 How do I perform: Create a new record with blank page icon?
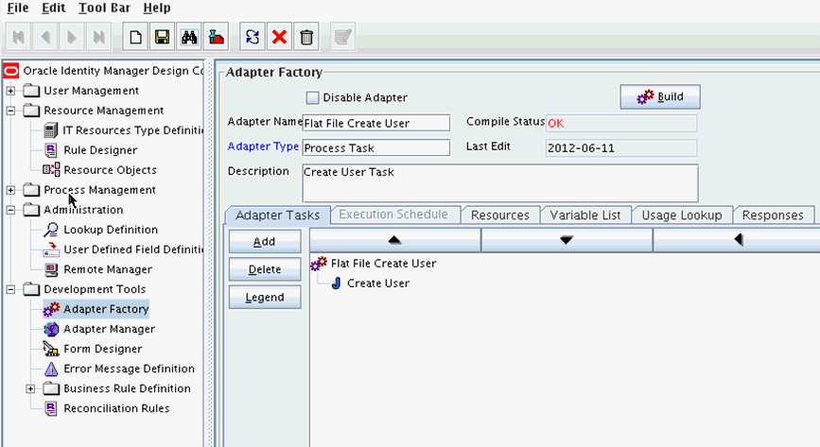[x=135, y=37]
